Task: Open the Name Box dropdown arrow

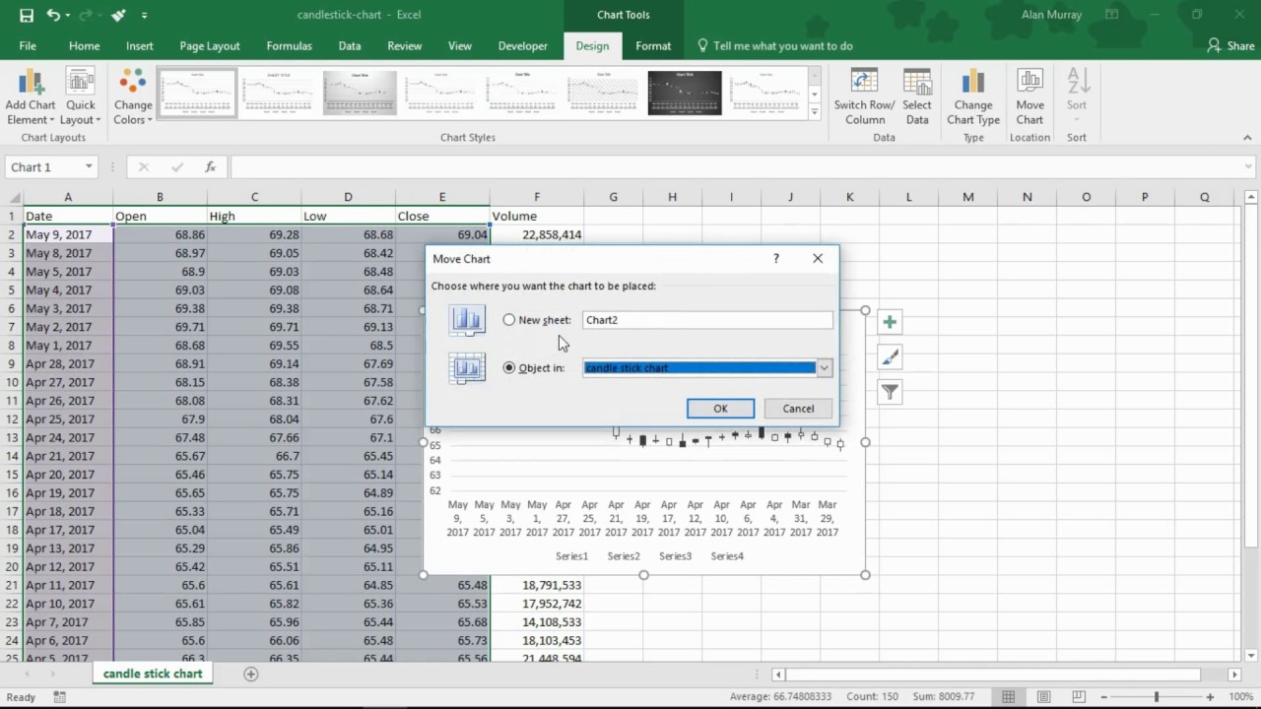Action: [x=89, y=167]
